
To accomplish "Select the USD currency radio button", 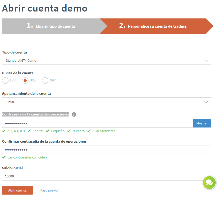I will (25, 80).
